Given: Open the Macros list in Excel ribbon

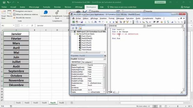Looking at the screenshot, I should 9,13.
